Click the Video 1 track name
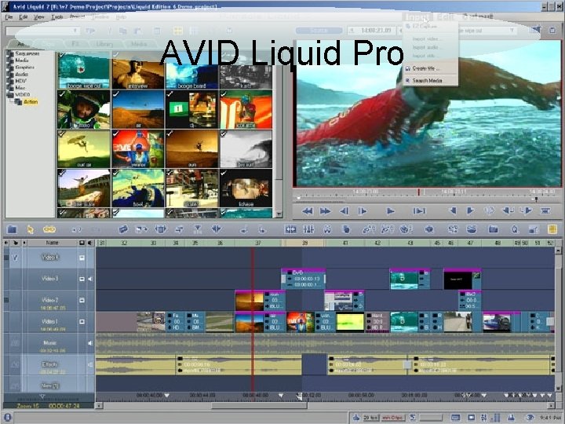The height and width of the screenshot is (424, 565). click(x=49, y=321)
